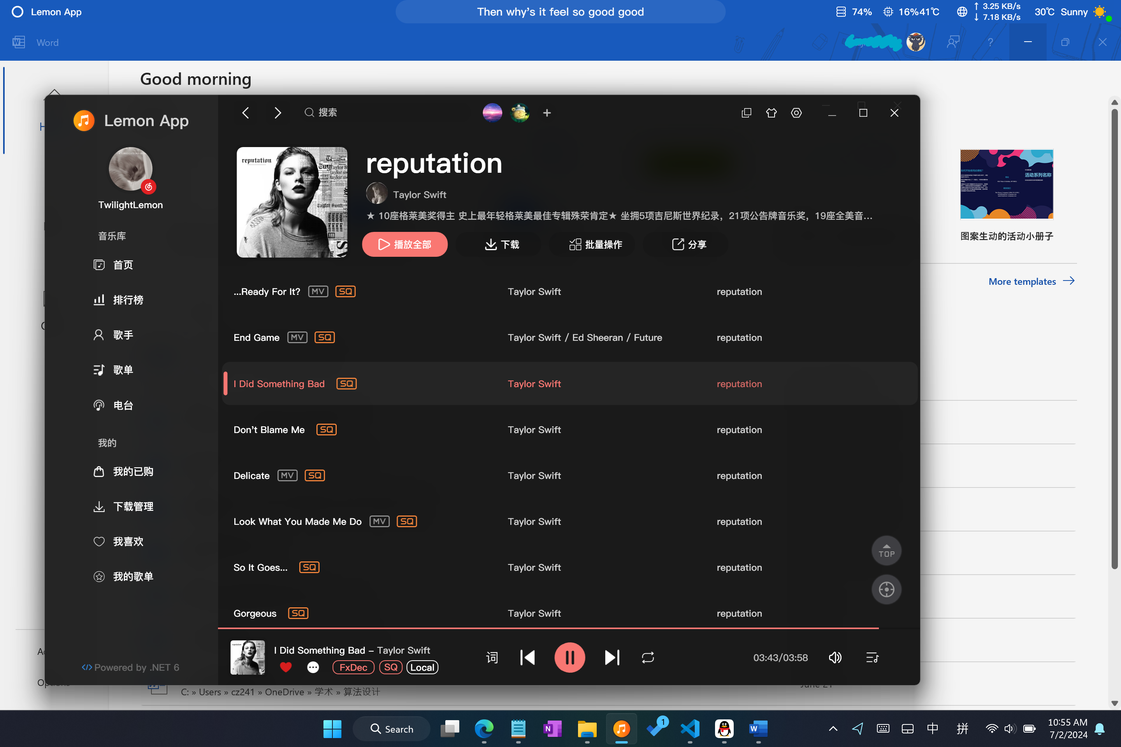Screen dimensions: 1121x747
Task: Toggle the Local playback source badge
Action: pos(423,667)
